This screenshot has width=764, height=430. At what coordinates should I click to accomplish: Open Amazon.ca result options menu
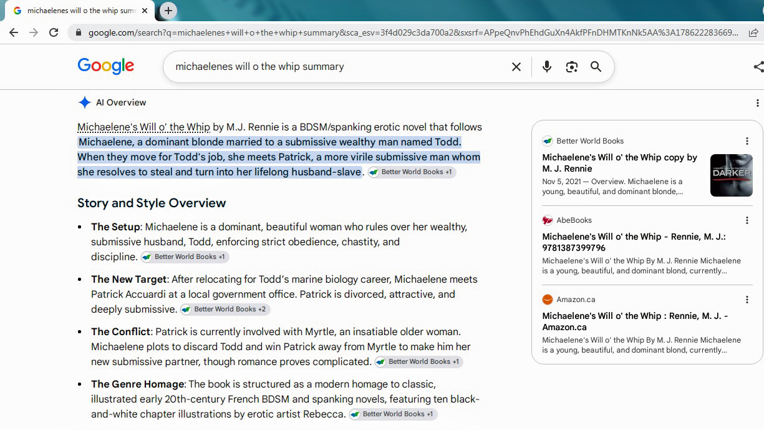coord(747,300)
